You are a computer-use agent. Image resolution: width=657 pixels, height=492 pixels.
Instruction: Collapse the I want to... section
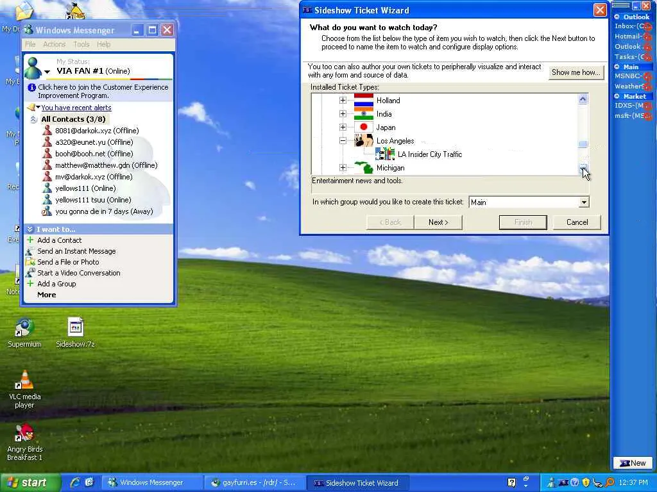[30, 229]
